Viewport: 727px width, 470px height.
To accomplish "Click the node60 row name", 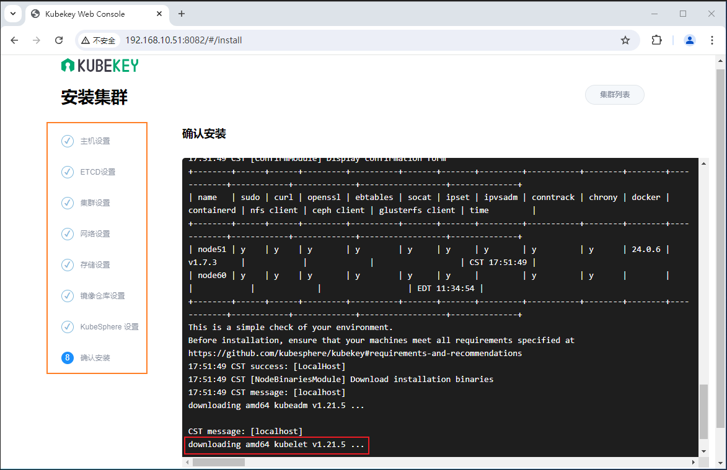I will pyautogui.click(x=212, y=276).
